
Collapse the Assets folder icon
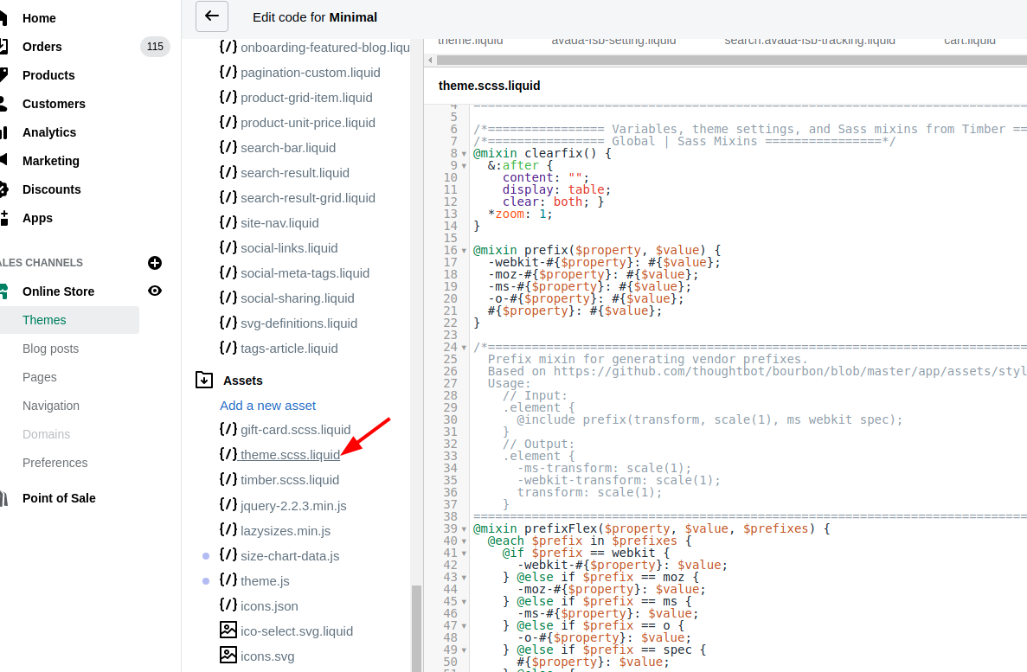coord(204,380)
